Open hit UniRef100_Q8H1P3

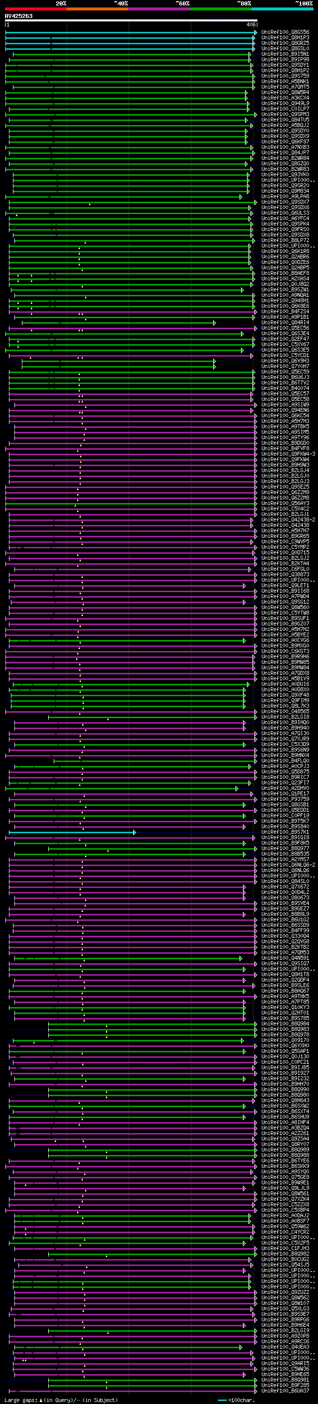click(285, 38)
